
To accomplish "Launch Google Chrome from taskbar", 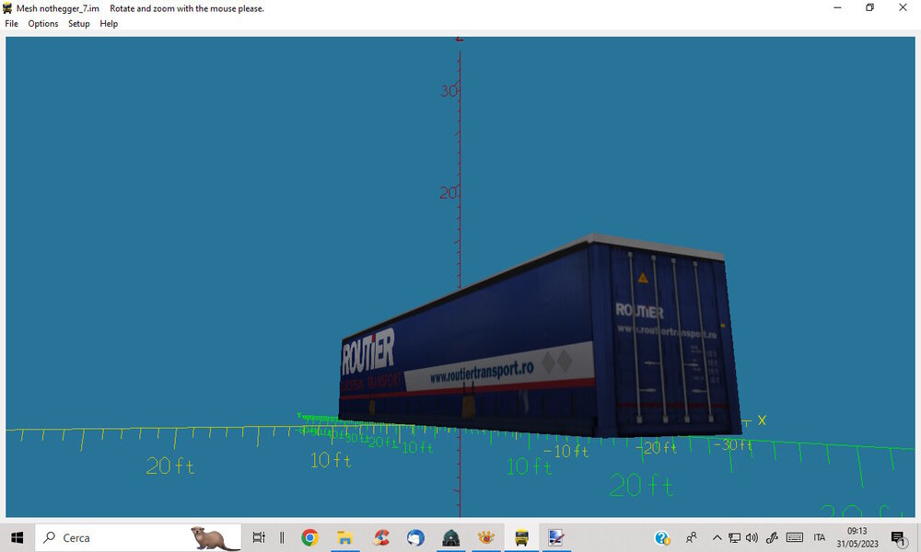I will click(x=309, y=537).
